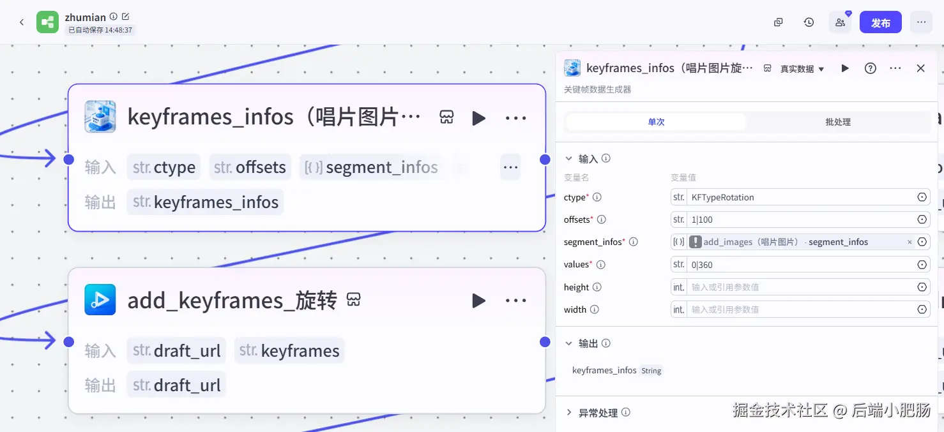Show info tooltip for height
The image size is (944, 432).
[597, 287]
